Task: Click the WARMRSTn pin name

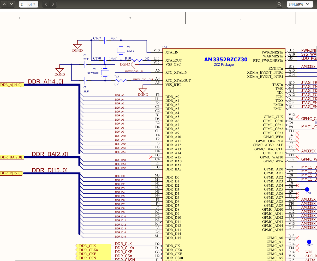Action: tap(273, 56)
